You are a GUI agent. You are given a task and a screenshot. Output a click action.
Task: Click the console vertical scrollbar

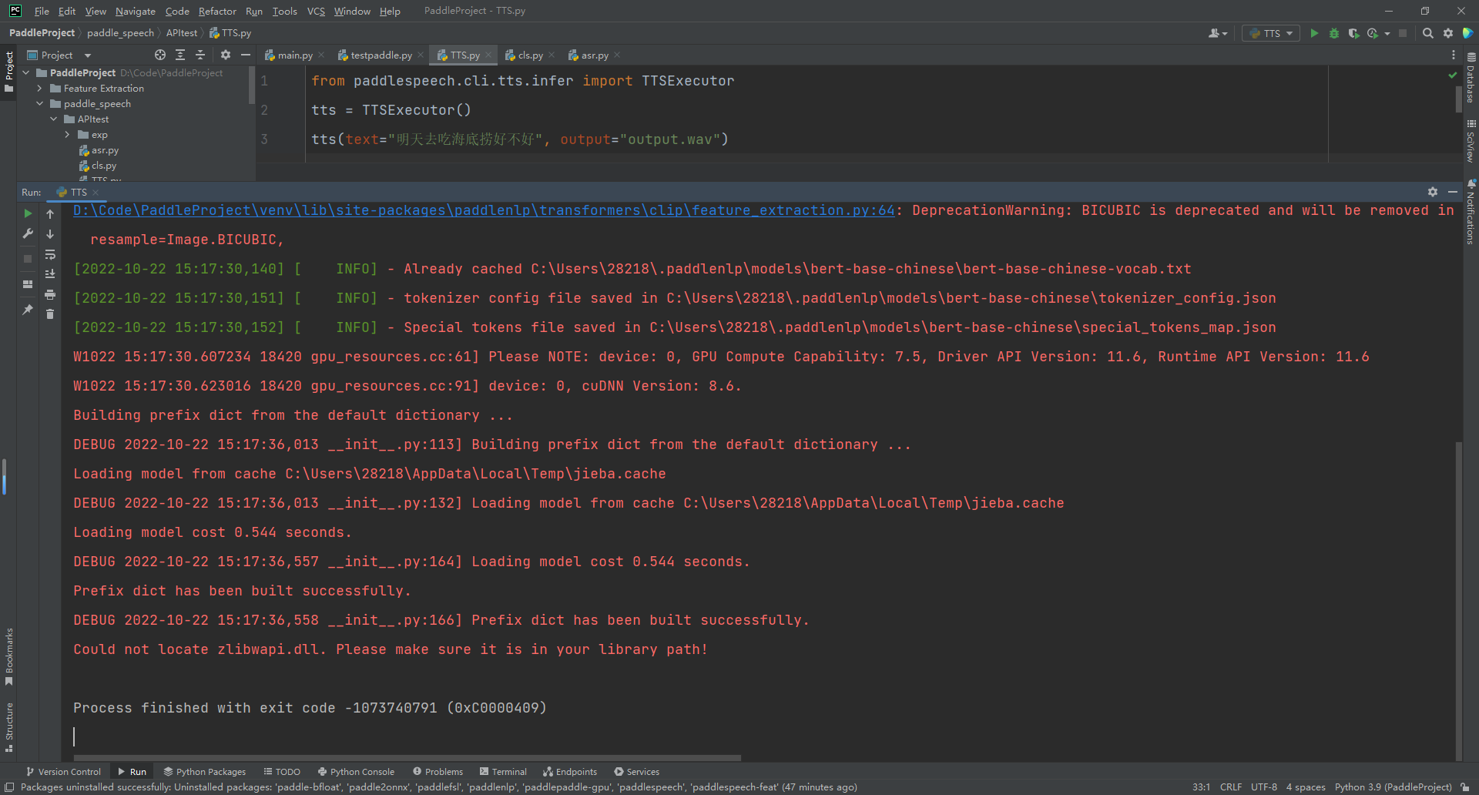(1458, 601)
